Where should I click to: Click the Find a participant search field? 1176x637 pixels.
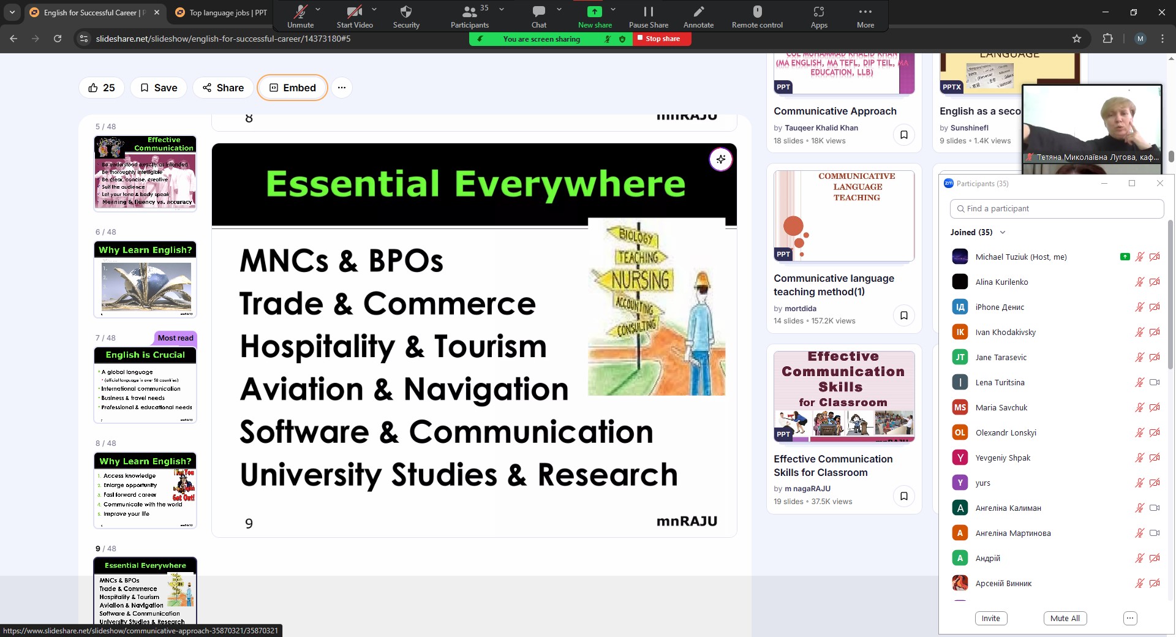pyautogui.click(x=1057, y=209)
